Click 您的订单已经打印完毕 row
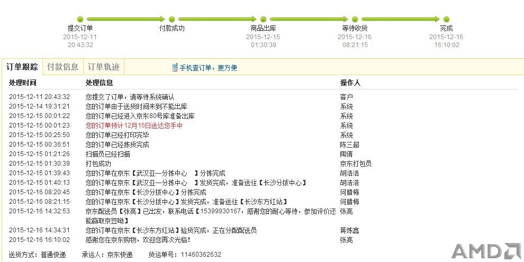 pyautogui.click(x=118, y=135)
